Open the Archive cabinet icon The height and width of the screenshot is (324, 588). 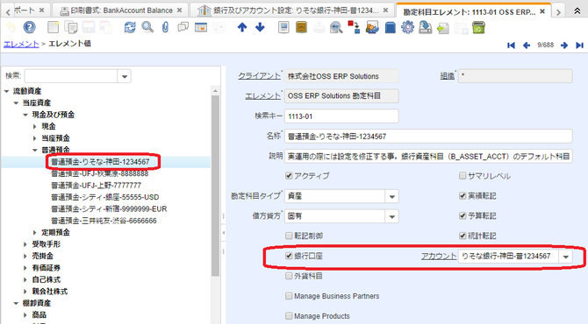pos(301,27)
